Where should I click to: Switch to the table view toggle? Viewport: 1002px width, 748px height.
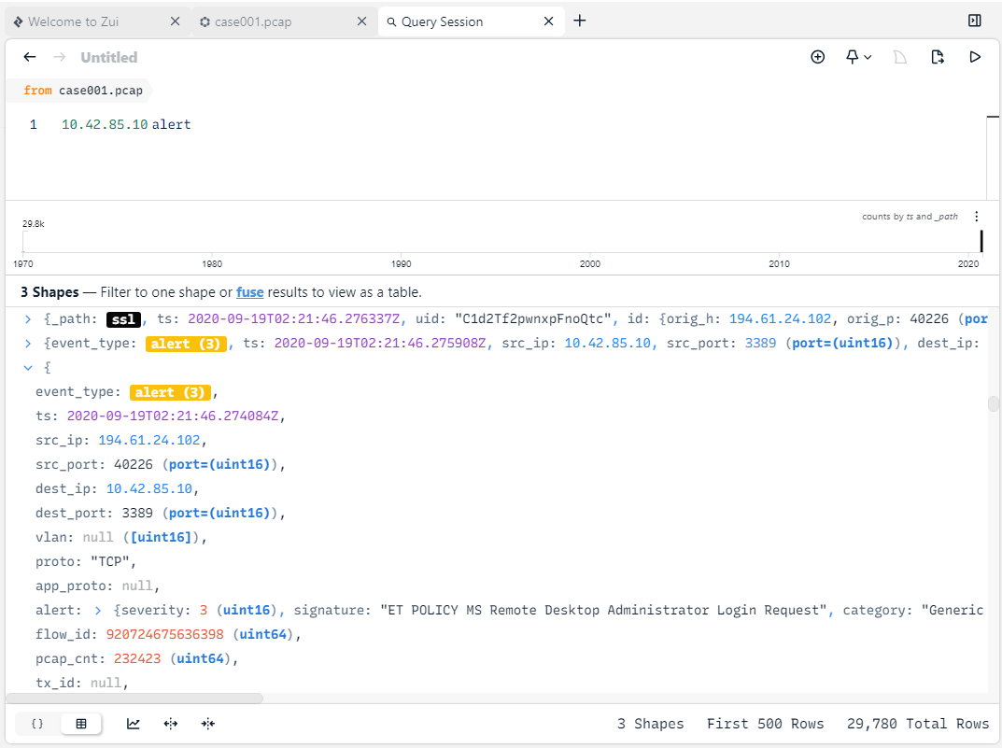point(81,724)
